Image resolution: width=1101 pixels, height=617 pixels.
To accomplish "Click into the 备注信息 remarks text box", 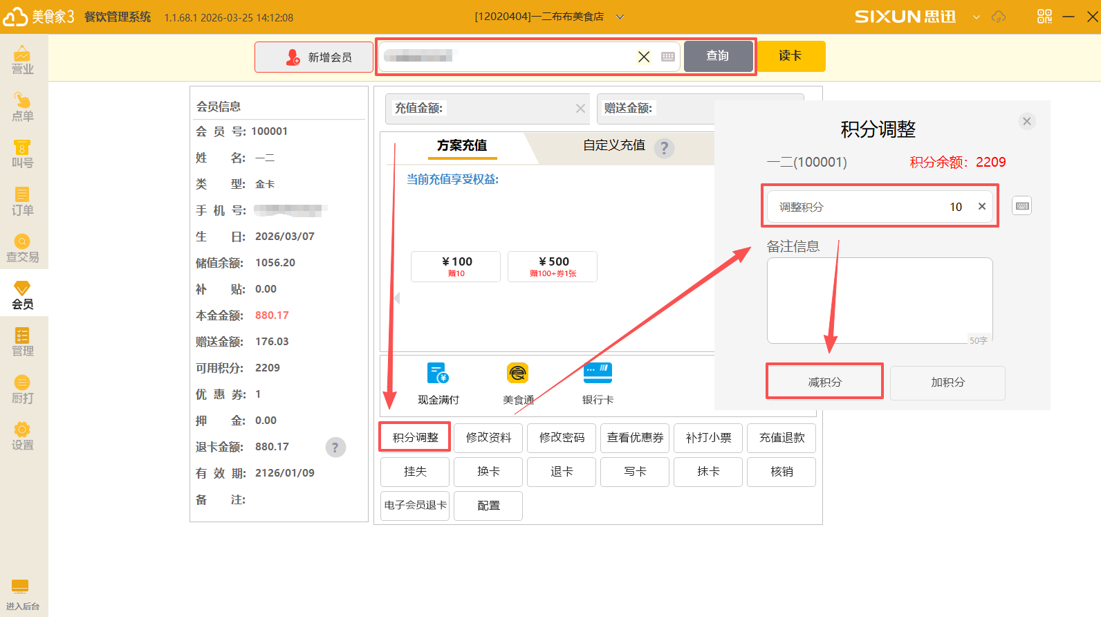I will pyautogui.click(x=879, y=300).
